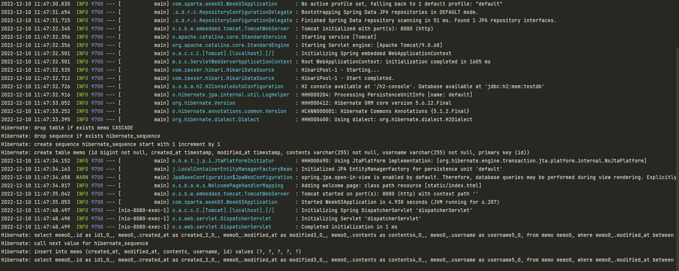
Task: Click the JpaBaseConfiguration$JpaWebConfiguration logger name
Action: tap(232, 177)
